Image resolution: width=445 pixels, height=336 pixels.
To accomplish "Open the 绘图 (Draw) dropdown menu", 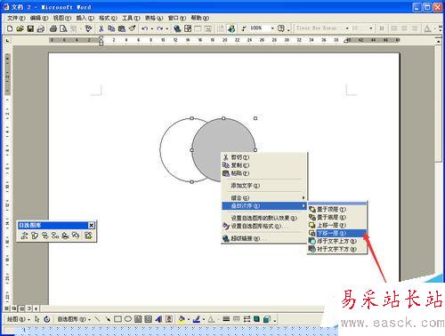I will pyautogui.click(x=19, y=319).
